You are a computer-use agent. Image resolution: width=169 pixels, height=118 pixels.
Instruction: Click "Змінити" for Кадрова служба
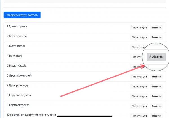[156, 96]
